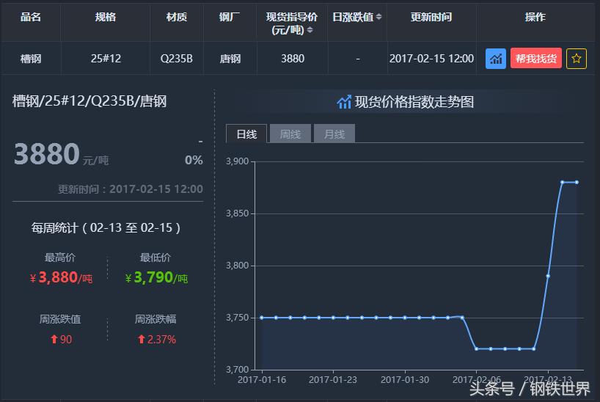Click the 3,790 data point on rising line
The width and height of the screenshot is (600, 402).
coord(548,276)
